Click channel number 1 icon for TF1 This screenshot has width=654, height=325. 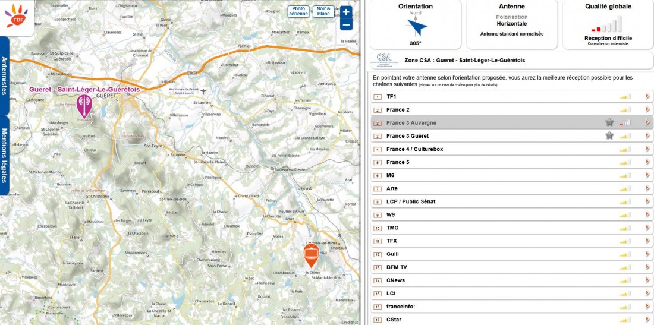pyautogui.click(x=378, y=97)
